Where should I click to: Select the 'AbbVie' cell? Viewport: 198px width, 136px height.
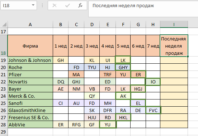(x=30, y=125)
